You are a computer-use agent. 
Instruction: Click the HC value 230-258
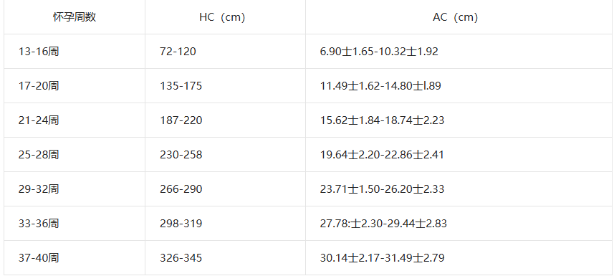click(x=181, y=154)
